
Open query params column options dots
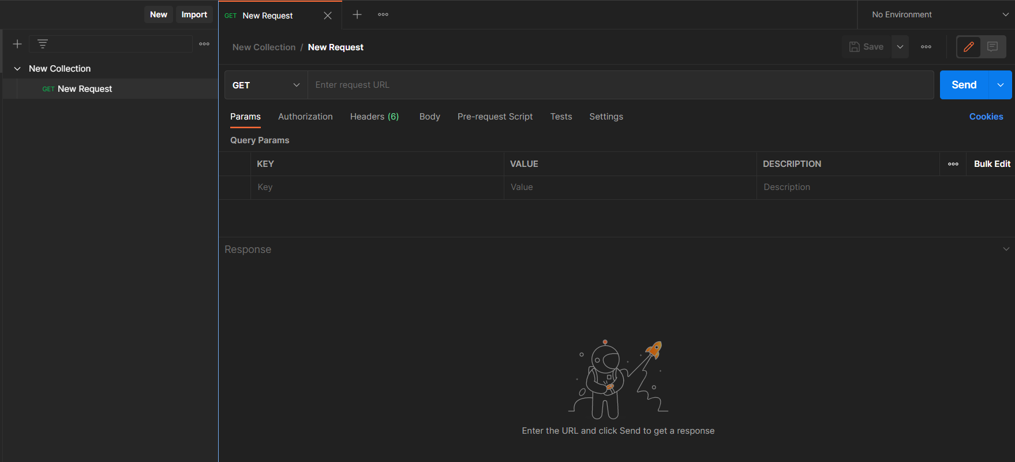953,164
